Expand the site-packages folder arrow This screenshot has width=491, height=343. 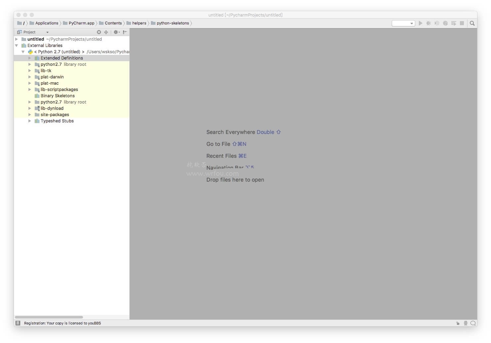pyautogui.click(x=30, y=114)
